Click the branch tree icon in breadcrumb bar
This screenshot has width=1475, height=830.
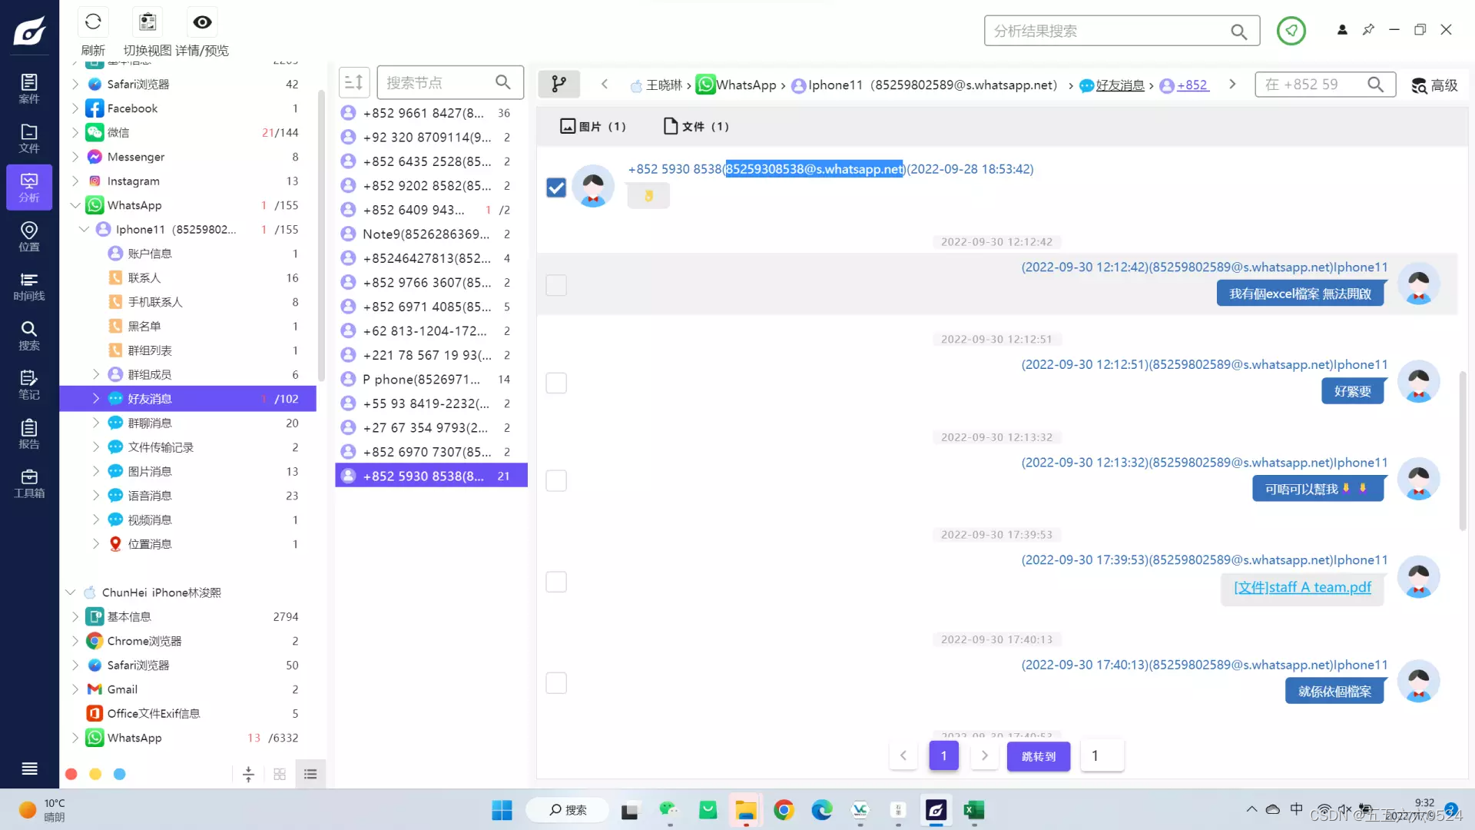559,84
